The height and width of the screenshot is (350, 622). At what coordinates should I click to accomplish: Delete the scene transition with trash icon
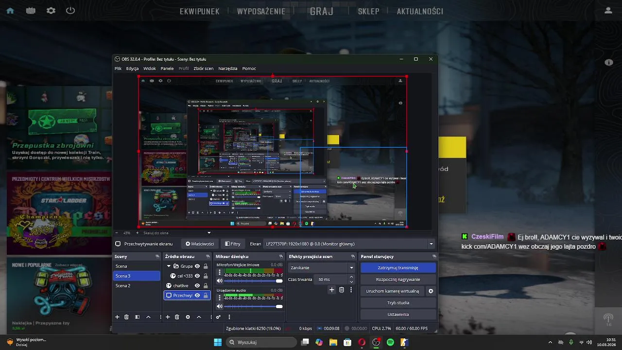342,290
